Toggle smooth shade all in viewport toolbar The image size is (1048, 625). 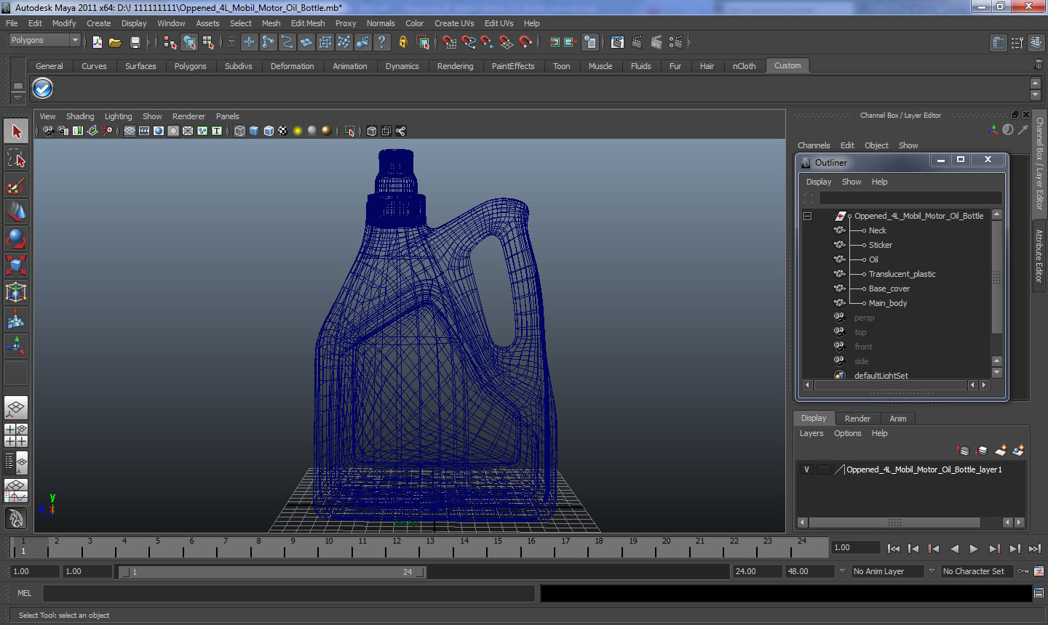pyautogui.click(x=254, y=131)
